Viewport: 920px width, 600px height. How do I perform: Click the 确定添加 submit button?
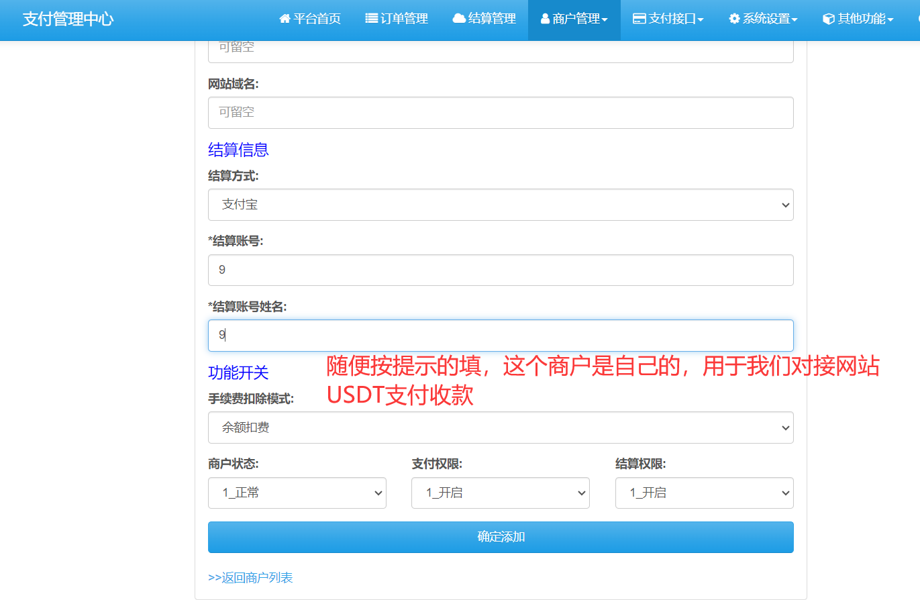[x=501, y=537]
